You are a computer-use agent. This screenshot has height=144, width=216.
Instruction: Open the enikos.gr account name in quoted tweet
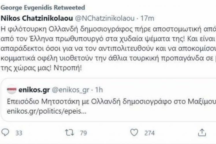(x=35, y=91)
